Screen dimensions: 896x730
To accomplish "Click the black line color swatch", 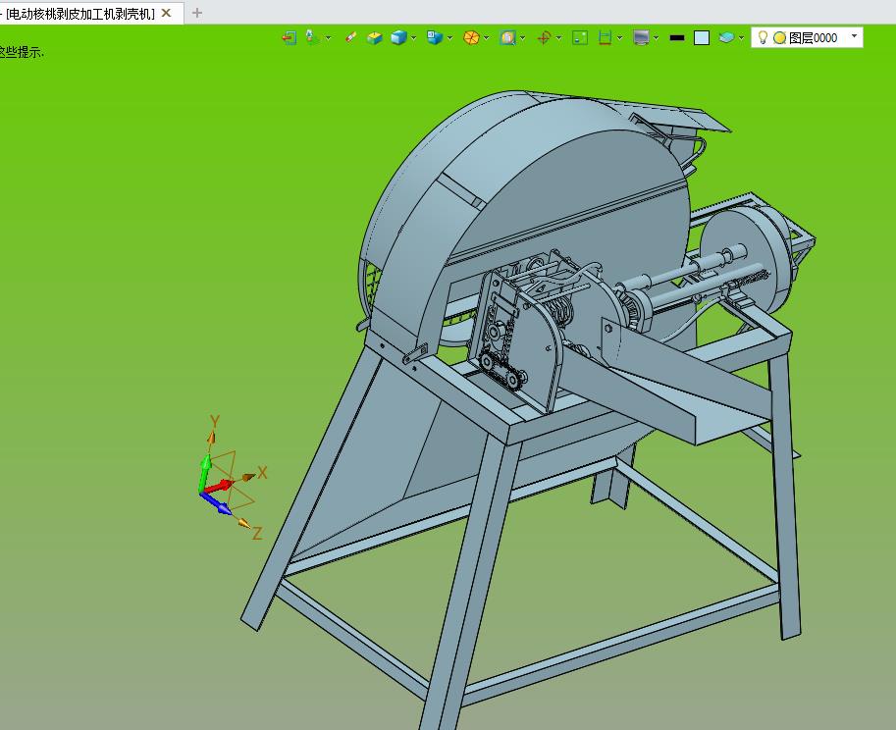I will (x=677, y=37).
